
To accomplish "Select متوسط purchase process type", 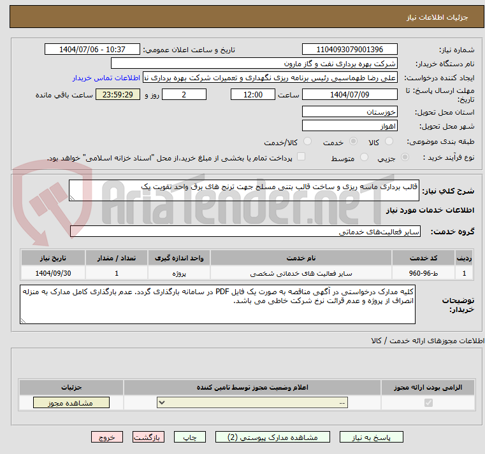I will (365, 157).
